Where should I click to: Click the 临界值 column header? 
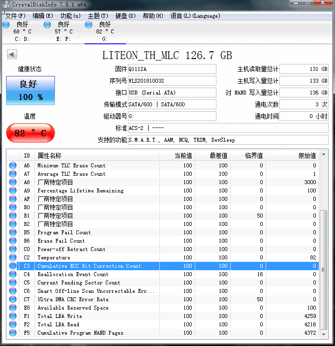(248, 156)
